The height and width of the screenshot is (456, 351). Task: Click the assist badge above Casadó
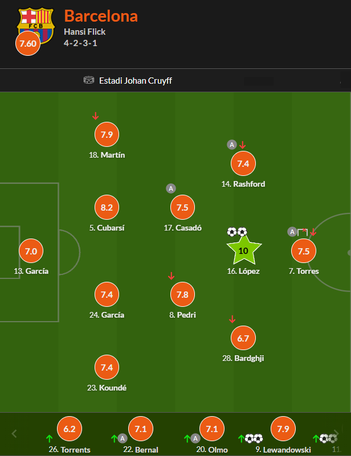tap(171, 188)
